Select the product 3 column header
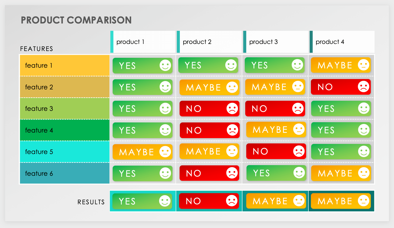Image resolution: width=394 pixels, height=228 pixels. [275, 42]
